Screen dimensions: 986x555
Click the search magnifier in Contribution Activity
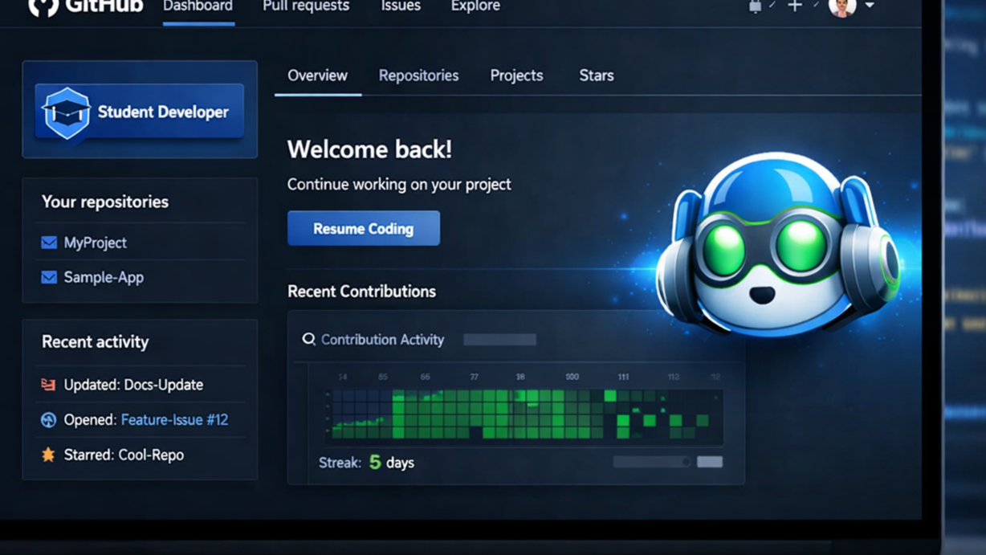coord(308,339)
